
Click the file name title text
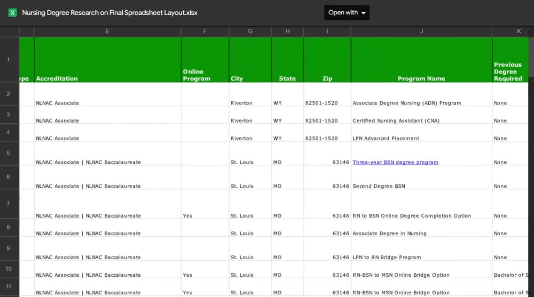click(109, 13)
